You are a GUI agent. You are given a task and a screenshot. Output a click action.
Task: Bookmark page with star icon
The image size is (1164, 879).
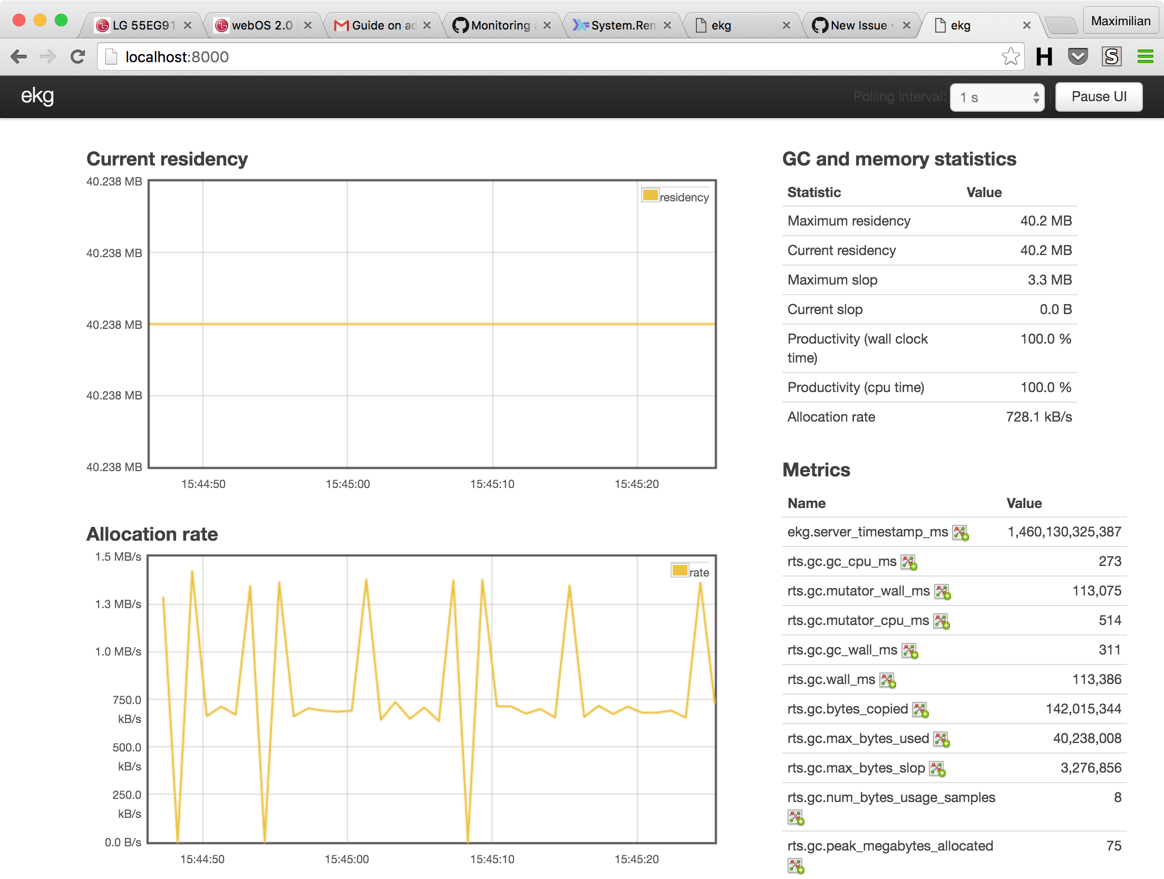(1010, 56)
